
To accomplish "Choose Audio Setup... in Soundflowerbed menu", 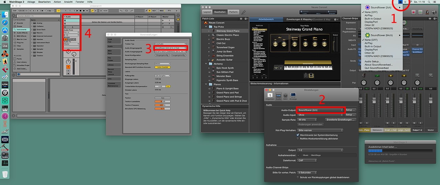I will point(373,61).
